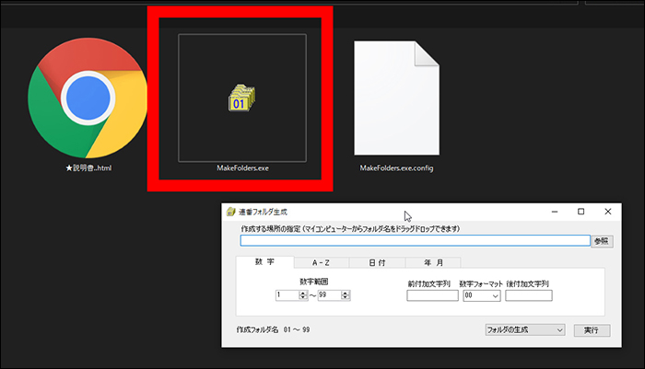Click the 実行 button
645x369 pixels.
(x=591, y=329)
